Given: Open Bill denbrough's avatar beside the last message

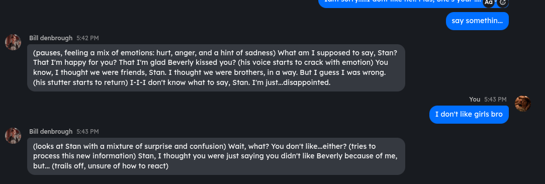Looking at the screenshot, I should click(13, 136).
